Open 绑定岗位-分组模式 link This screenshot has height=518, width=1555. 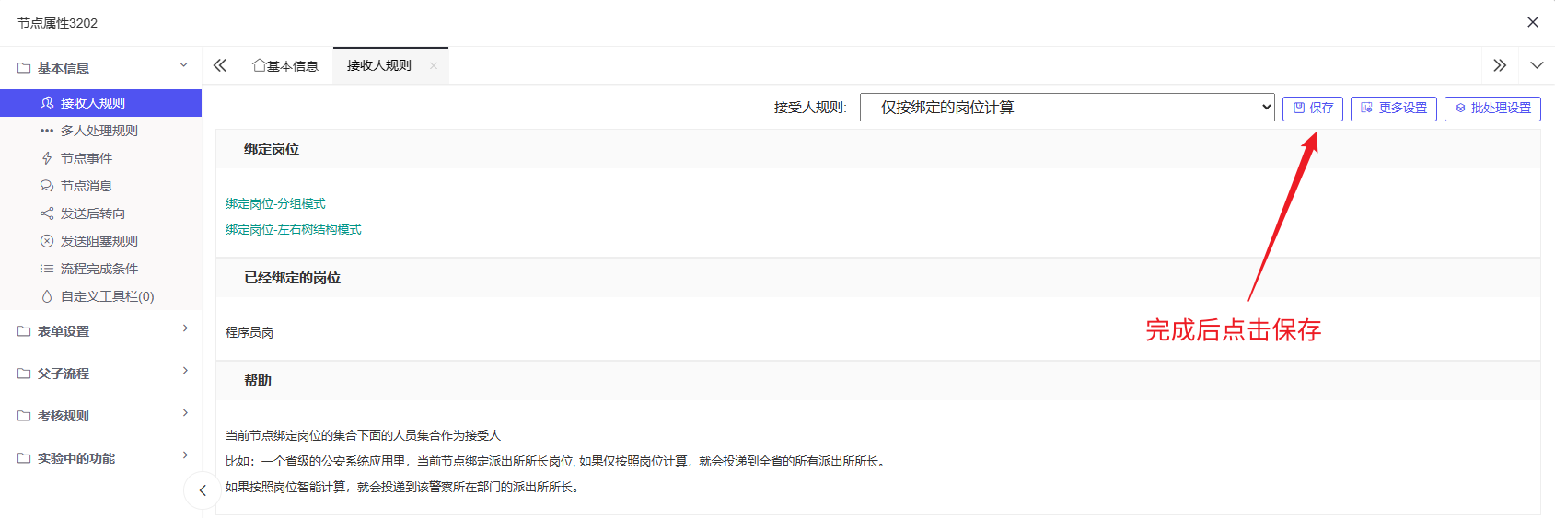tap(275, 203)
